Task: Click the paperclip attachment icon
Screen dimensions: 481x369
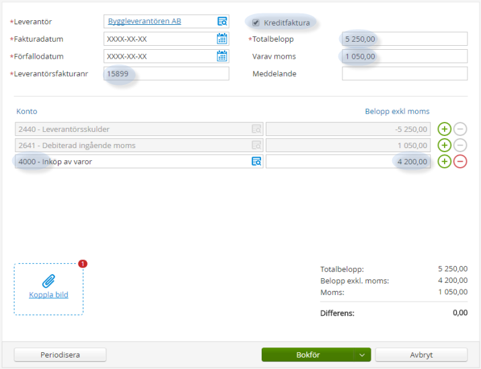Action: point(48,281)
